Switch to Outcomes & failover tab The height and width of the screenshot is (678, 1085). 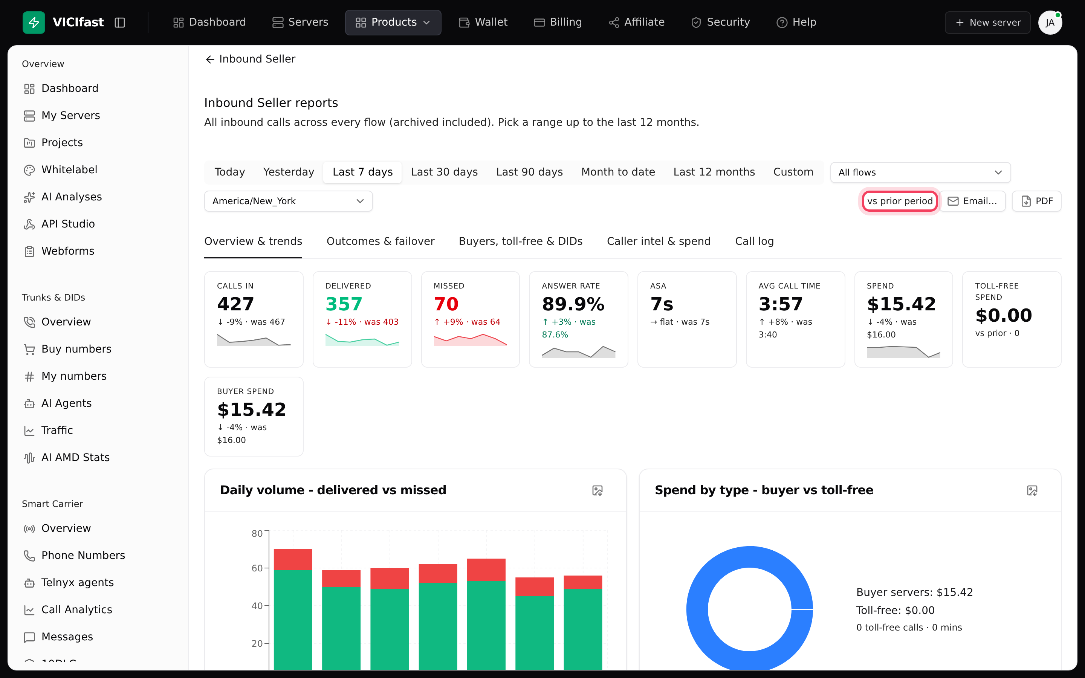point(380,241)
